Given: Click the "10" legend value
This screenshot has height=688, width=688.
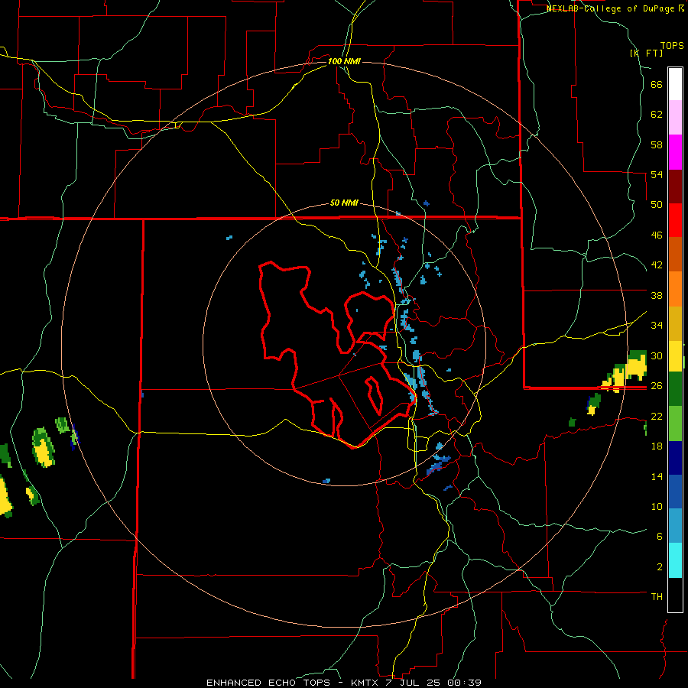Looking at the screenshot, I should click(657, 506).
